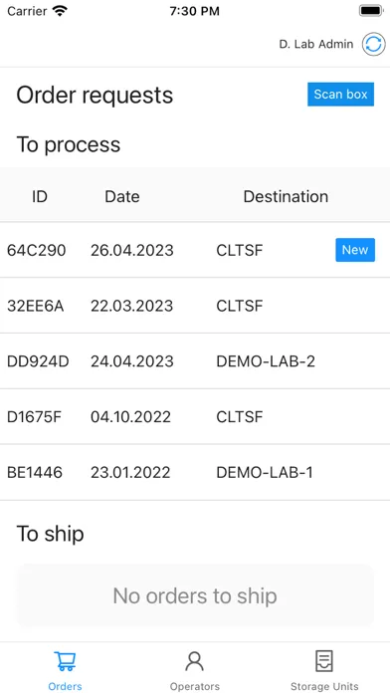Sort by the Destination column header
Viewport: 390px width, 693px height.
pyautogui.click(x=286, y=196)
